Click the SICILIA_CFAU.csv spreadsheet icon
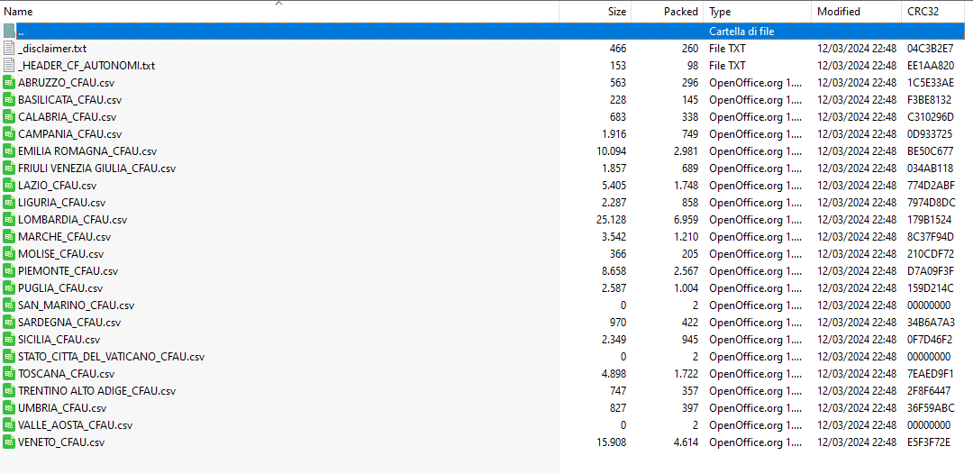This screenshot has height=474, width=973. tap(10, 340)
